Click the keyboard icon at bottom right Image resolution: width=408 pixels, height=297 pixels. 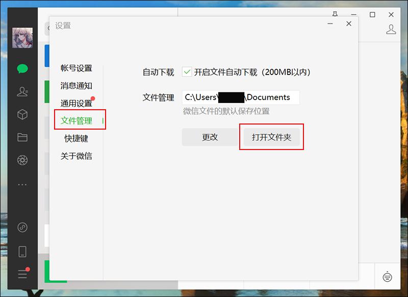(388, 277)
